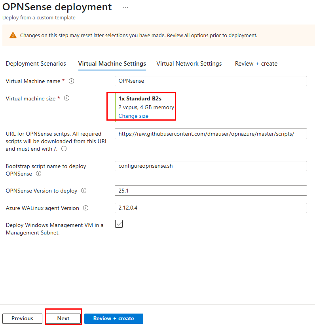Click info icon for Bootstrap script name

coord(39,174)
